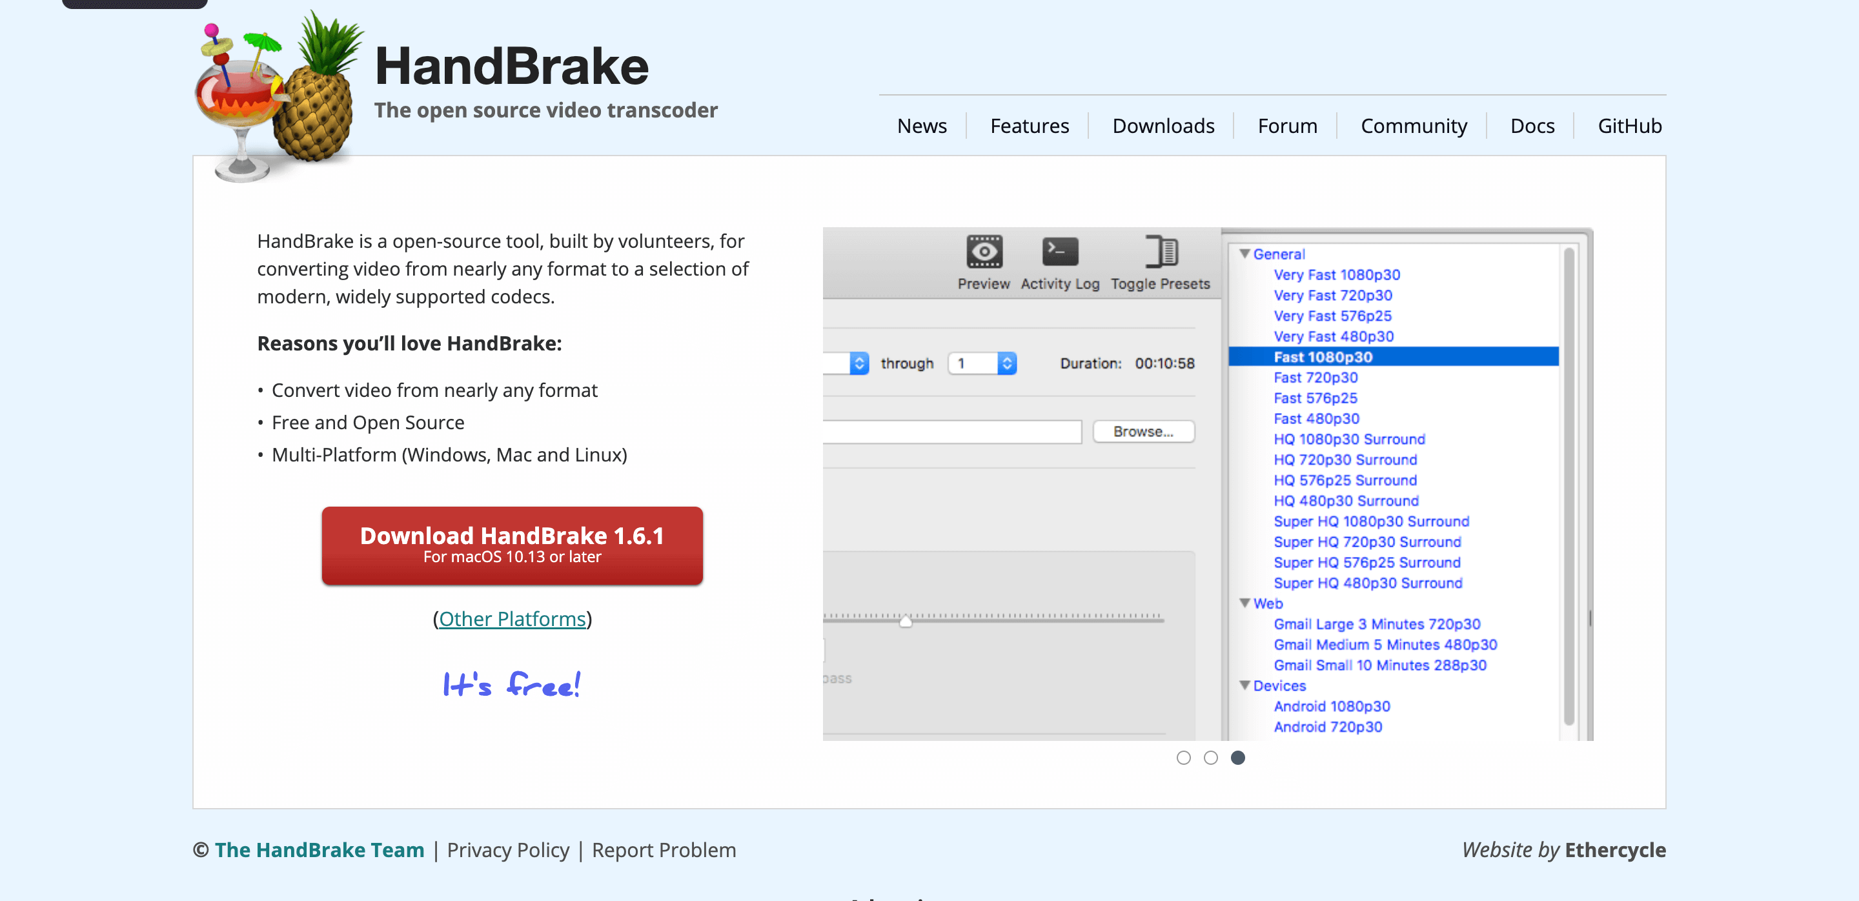Select Super HQ 480p30 Surround preset

click(1368, 583)
